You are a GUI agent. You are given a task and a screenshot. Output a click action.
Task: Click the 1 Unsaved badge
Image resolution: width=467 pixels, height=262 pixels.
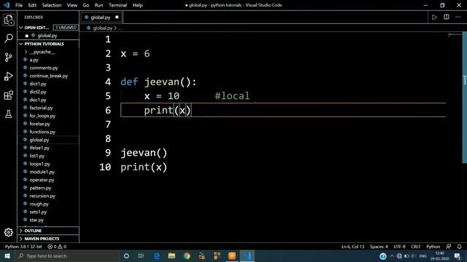(66, 28)
